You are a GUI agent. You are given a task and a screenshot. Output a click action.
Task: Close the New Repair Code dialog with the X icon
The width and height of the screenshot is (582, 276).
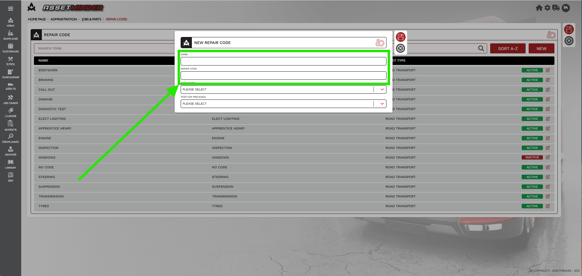click(400, 48)
